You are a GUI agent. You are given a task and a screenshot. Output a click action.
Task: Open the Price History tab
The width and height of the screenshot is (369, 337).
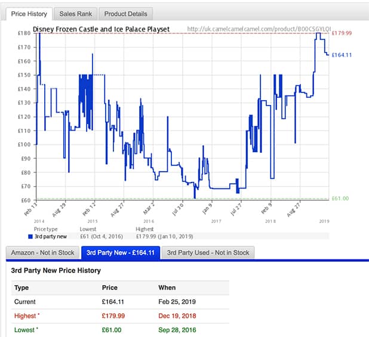point(29,14)
